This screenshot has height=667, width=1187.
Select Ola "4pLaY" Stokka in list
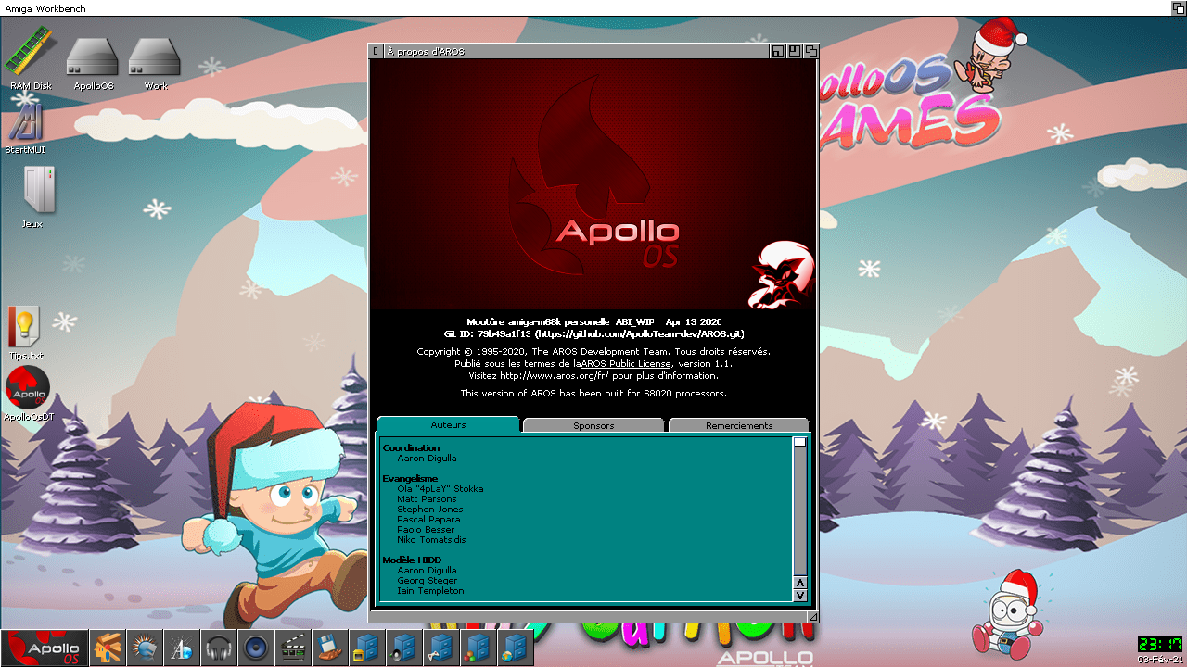[440, 489]
